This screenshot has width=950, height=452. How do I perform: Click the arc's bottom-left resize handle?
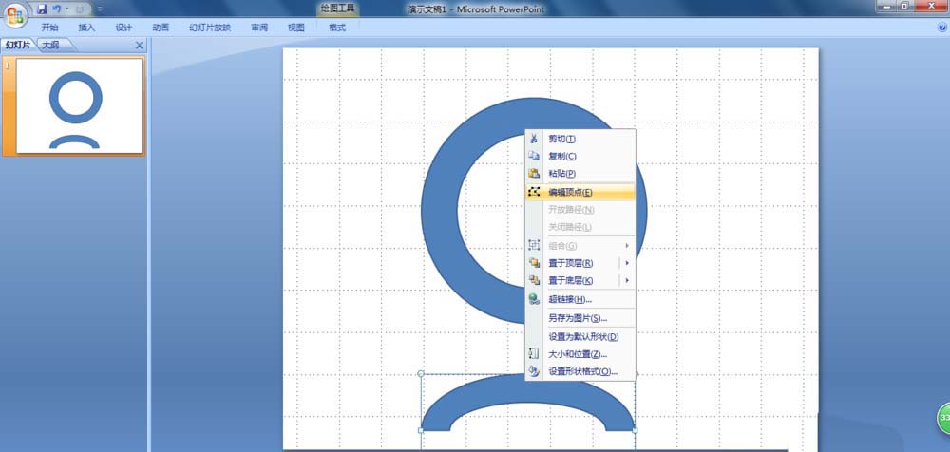coord(421,430)
